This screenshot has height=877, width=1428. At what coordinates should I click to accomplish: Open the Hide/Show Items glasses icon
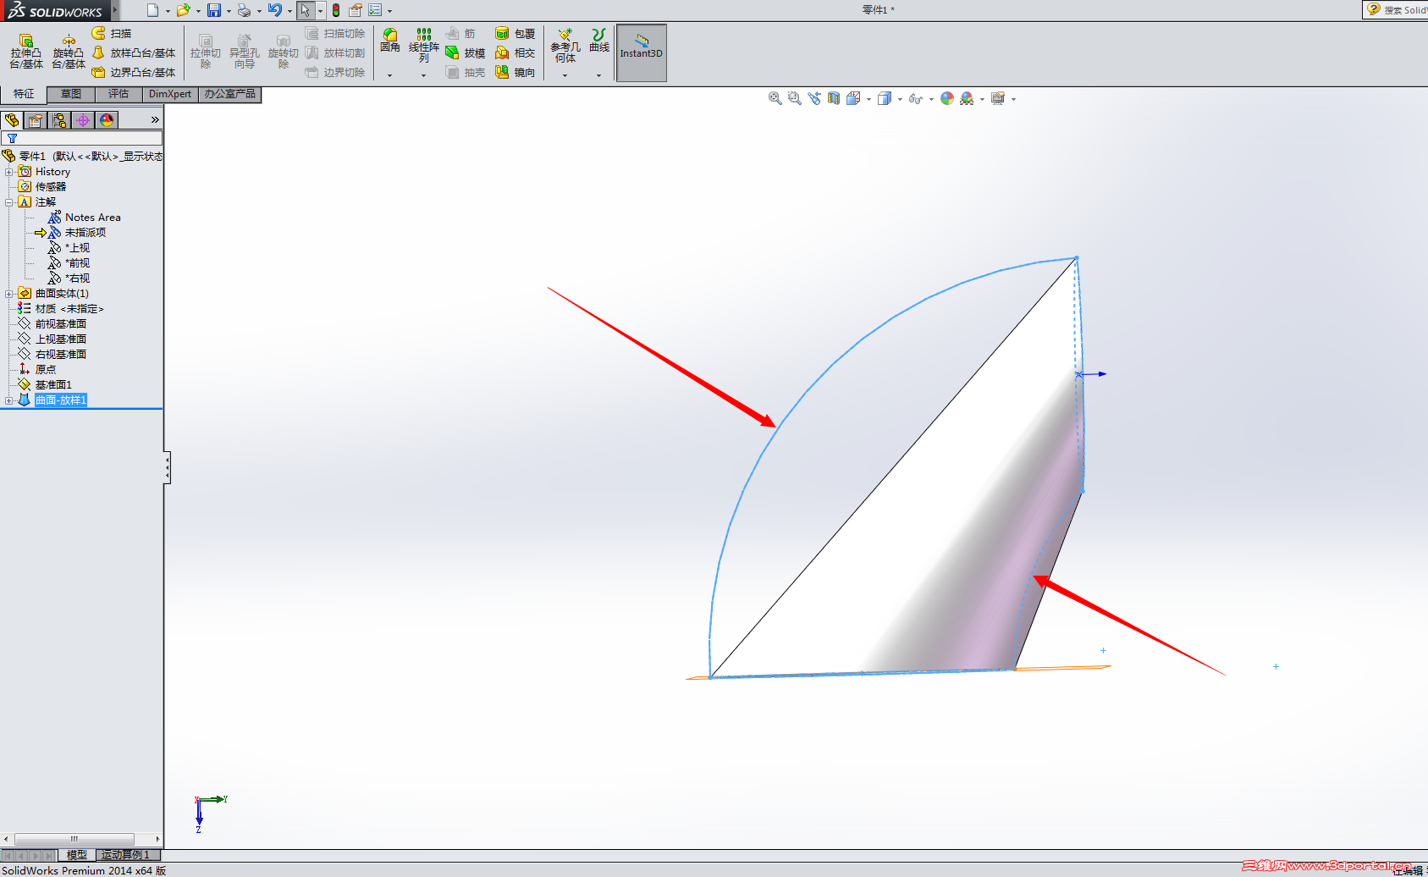tap(915, 98)
